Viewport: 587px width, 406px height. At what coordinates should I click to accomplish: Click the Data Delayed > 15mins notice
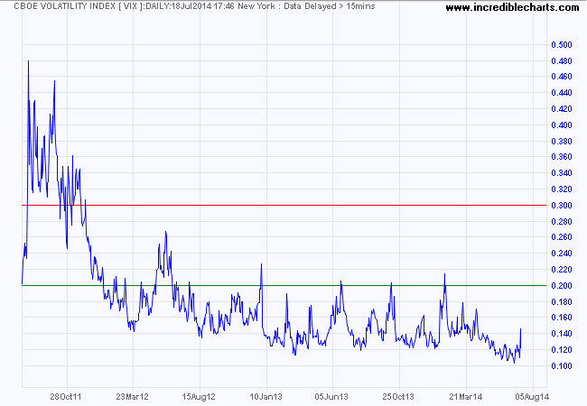[330, 6]
